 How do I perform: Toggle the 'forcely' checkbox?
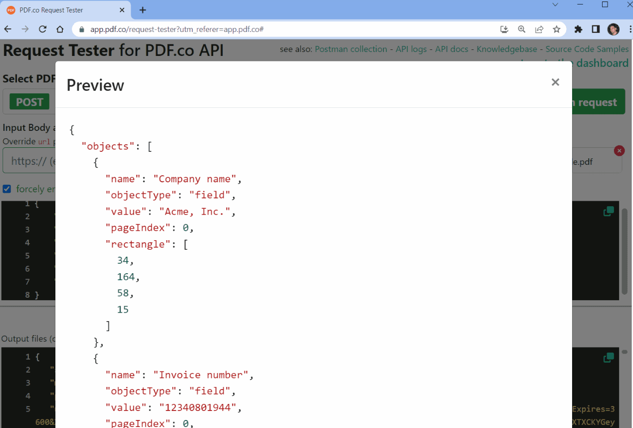click(x=7, y=189)
